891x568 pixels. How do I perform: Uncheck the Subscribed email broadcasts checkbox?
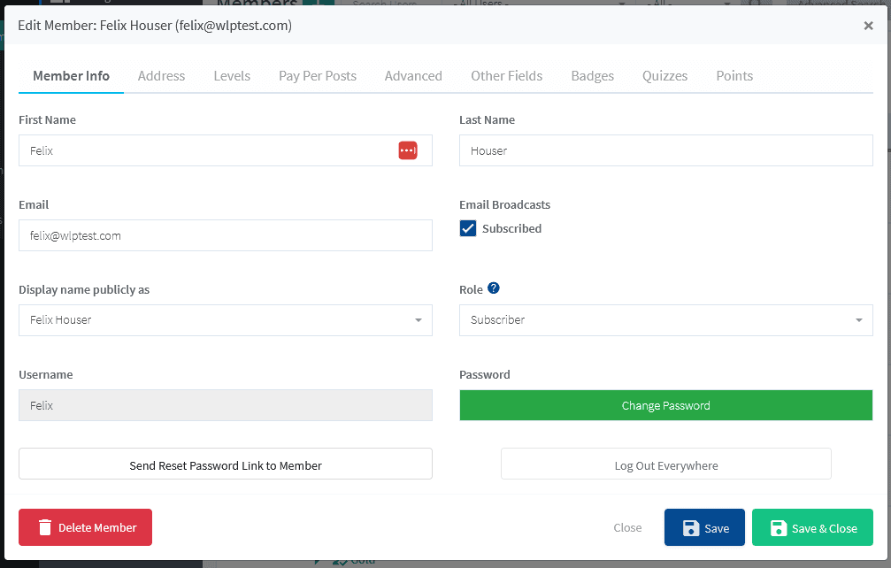(467, 228)
